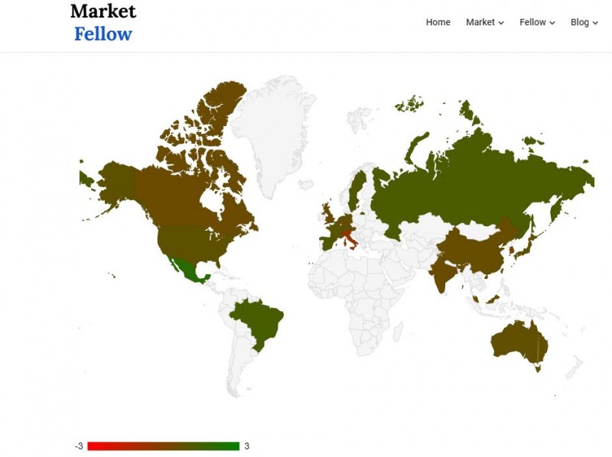Expand the Fellow navigation dropdown
Viewport: 612px width, 457px height.
535,22
